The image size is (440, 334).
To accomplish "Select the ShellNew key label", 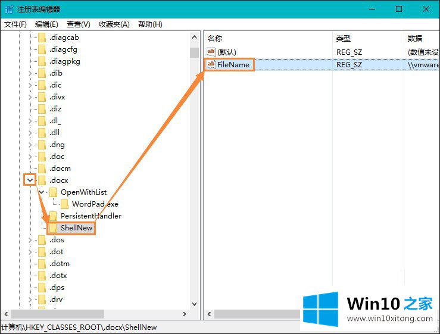I will [77, 228].
